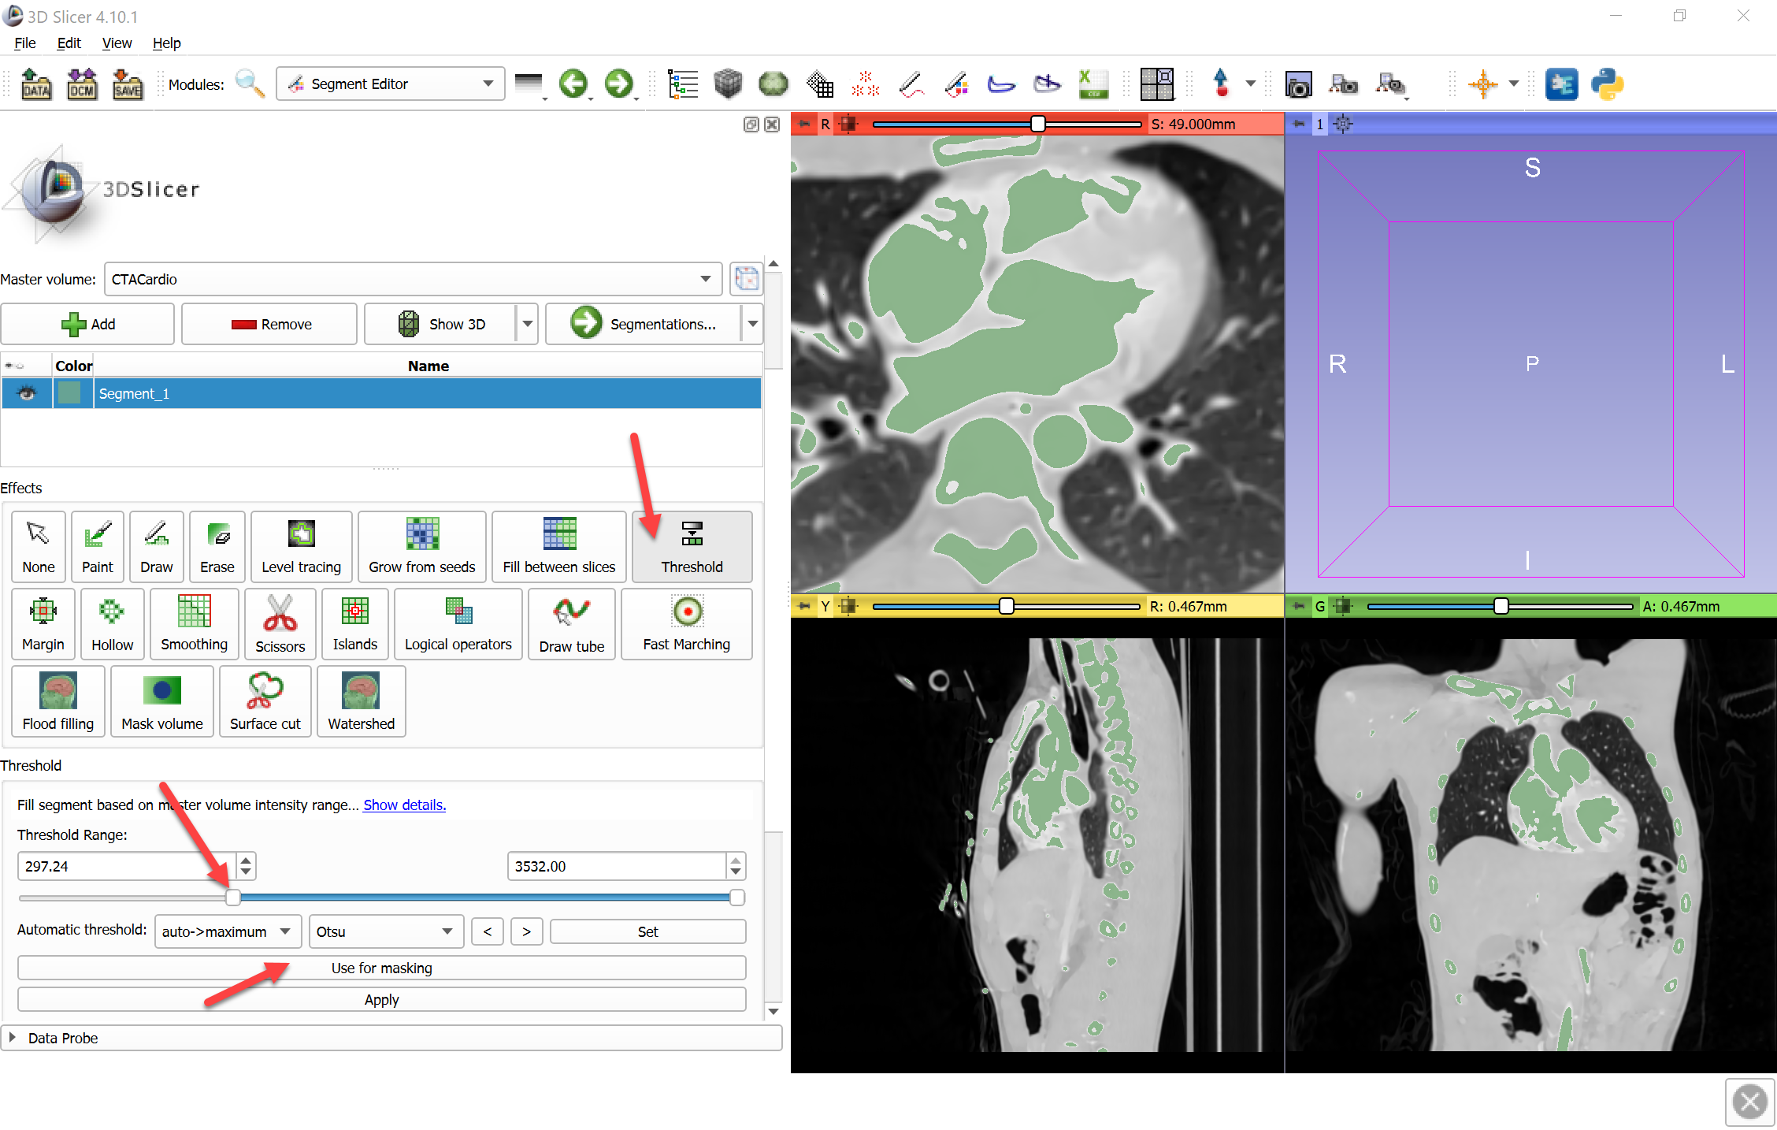The width and height of the screenshot is (1777, 1130).
Task: Open the Help menu
Action: tap(165, 42)
